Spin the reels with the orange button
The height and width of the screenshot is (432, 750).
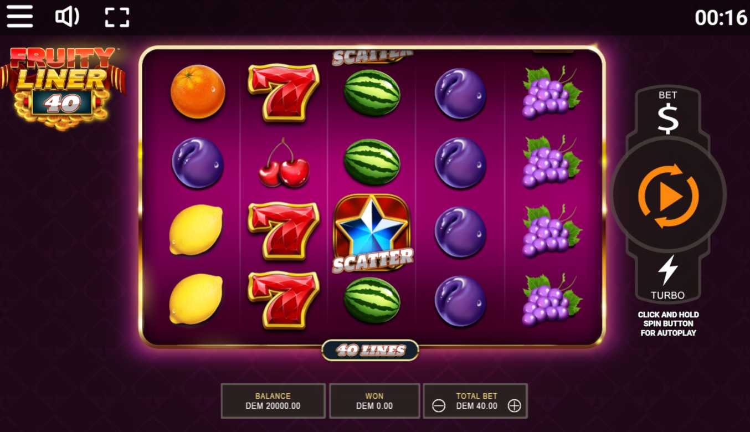668,196
